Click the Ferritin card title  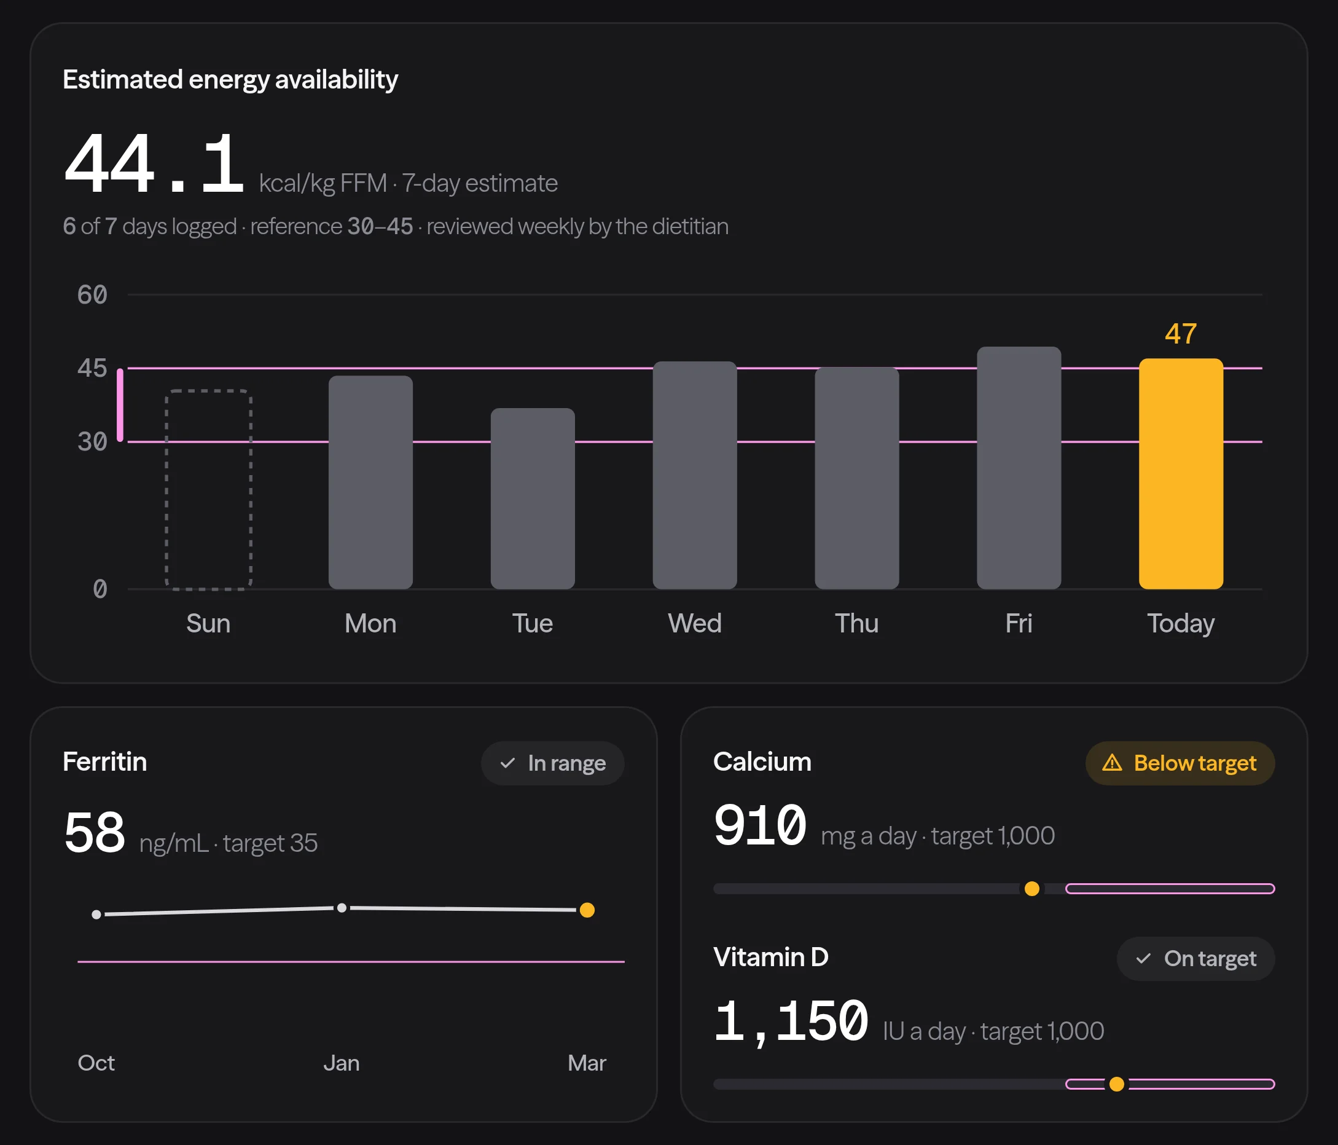[104, 762]
